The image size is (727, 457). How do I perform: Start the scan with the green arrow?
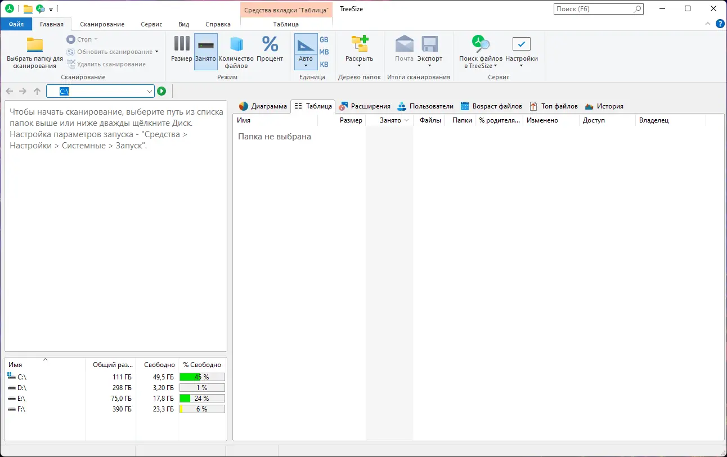161,91
